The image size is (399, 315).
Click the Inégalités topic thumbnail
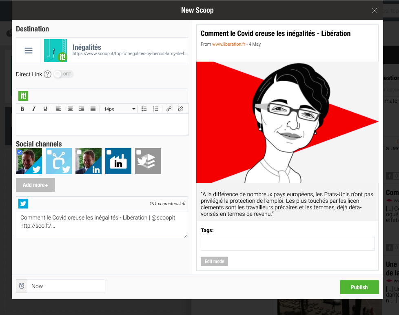55,51
